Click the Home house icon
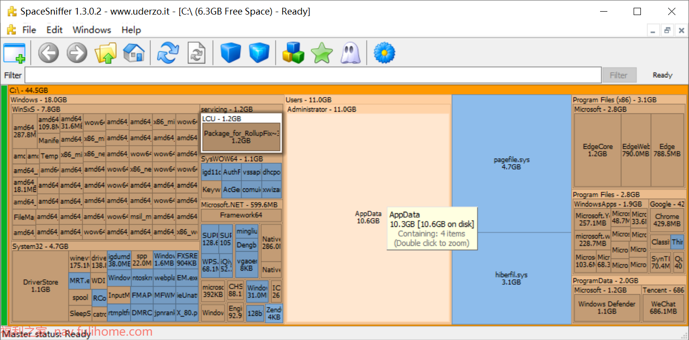Viewport: 689px width, 340px height. coord(134,52)
